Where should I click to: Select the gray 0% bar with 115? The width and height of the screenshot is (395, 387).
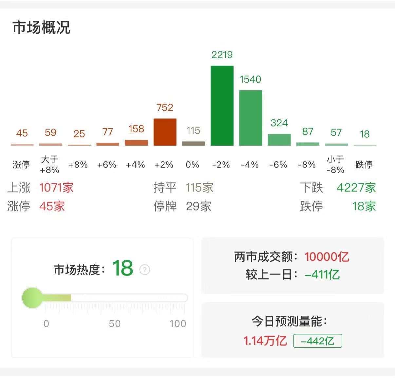[x=193, y=143]
